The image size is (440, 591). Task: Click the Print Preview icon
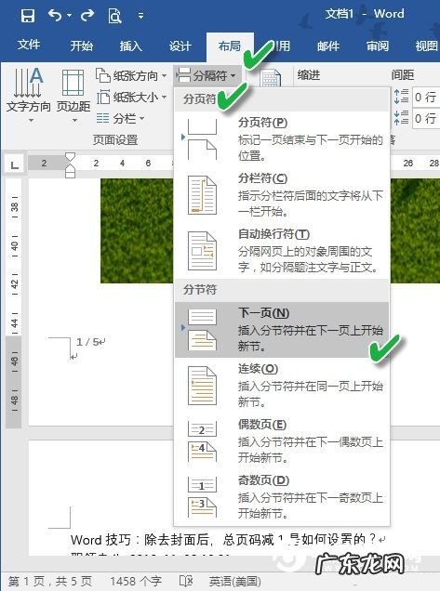114,16
